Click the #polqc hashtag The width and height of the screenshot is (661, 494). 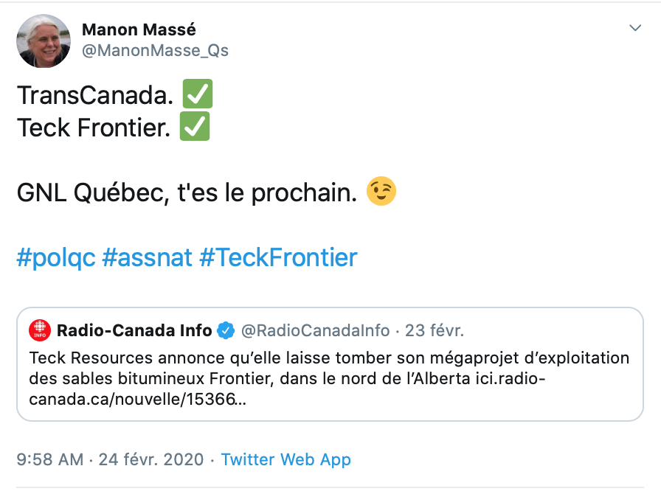point(56,257)
